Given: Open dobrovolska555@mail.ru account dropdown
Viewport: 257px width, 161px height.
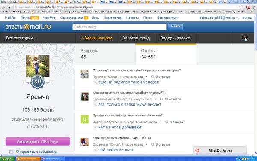Looking at the screenshot, I should point(218,18).
